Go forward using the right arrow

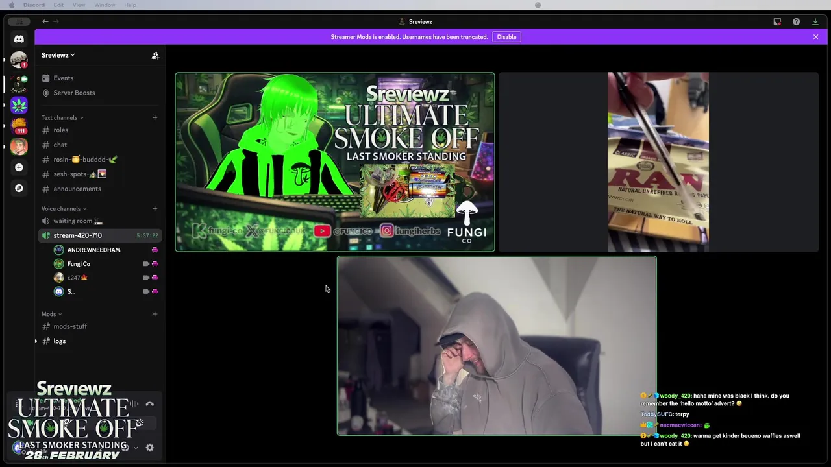(x=56, y=21)
